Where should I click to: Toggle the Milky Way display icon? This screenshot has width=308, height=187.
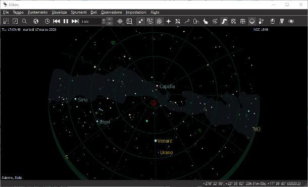[x=224, y=21]
